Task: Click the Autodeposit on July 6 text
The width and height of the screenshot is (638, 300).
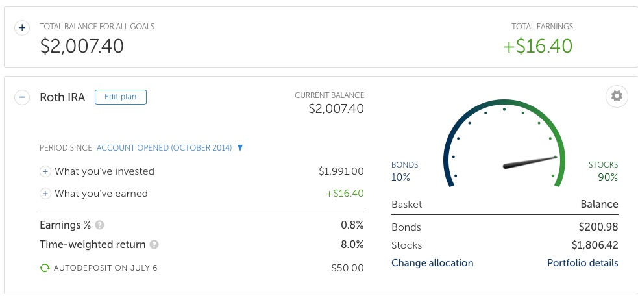Action: pos(106,268)
